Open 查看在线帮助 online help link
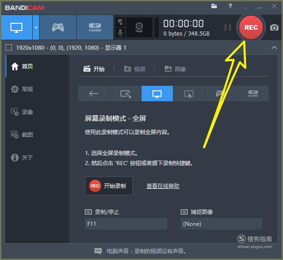This screenshot has height=260, width=283. 163,186
